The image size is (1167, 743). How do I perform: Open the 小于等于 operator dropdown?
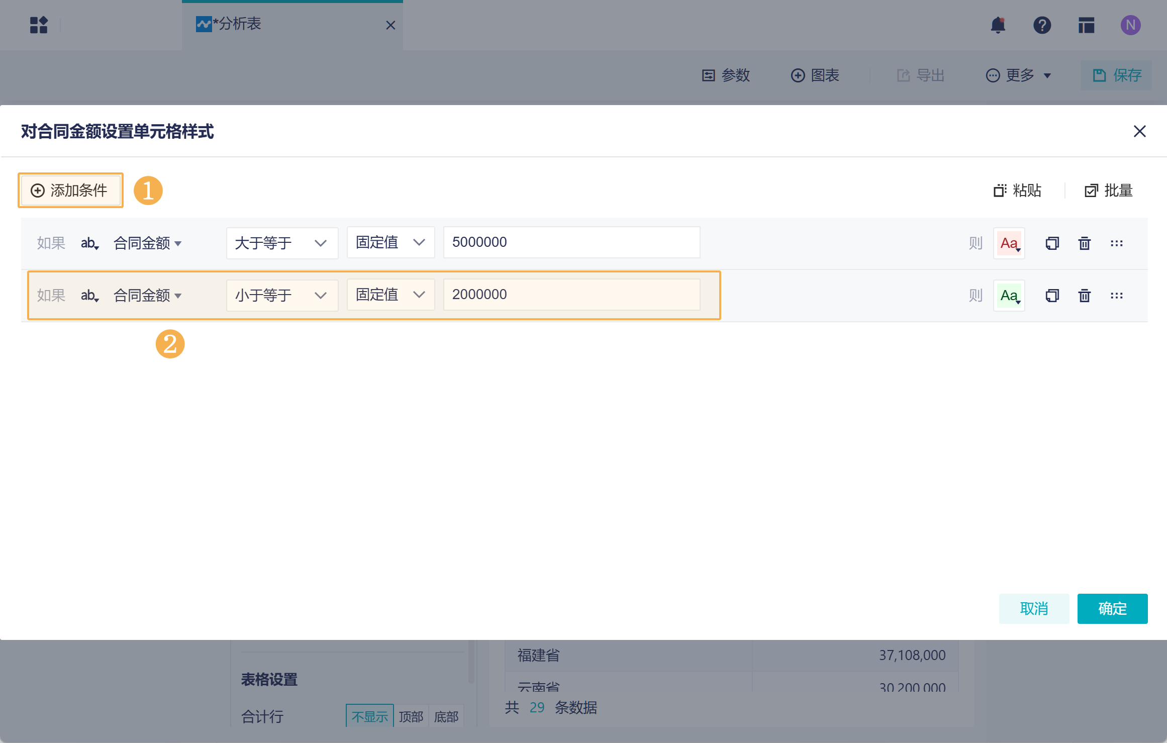click(x=281, y=296)
